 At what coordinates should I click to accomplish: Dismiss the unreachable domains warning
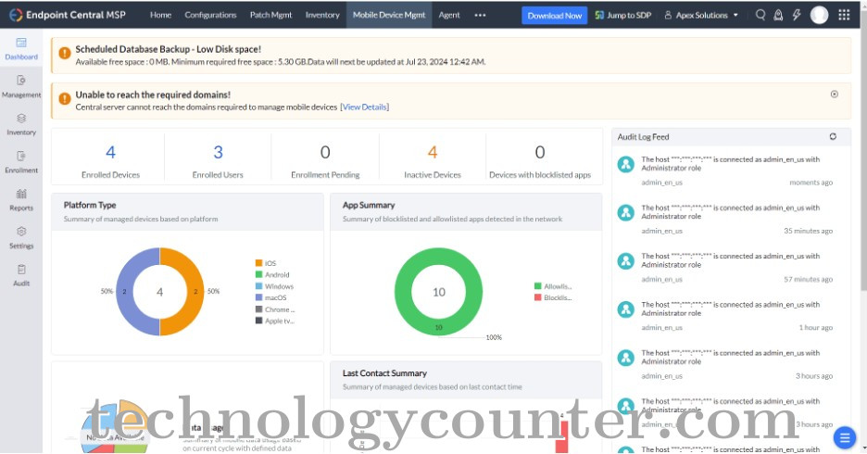pyautogui.click(x=835, y=94)
